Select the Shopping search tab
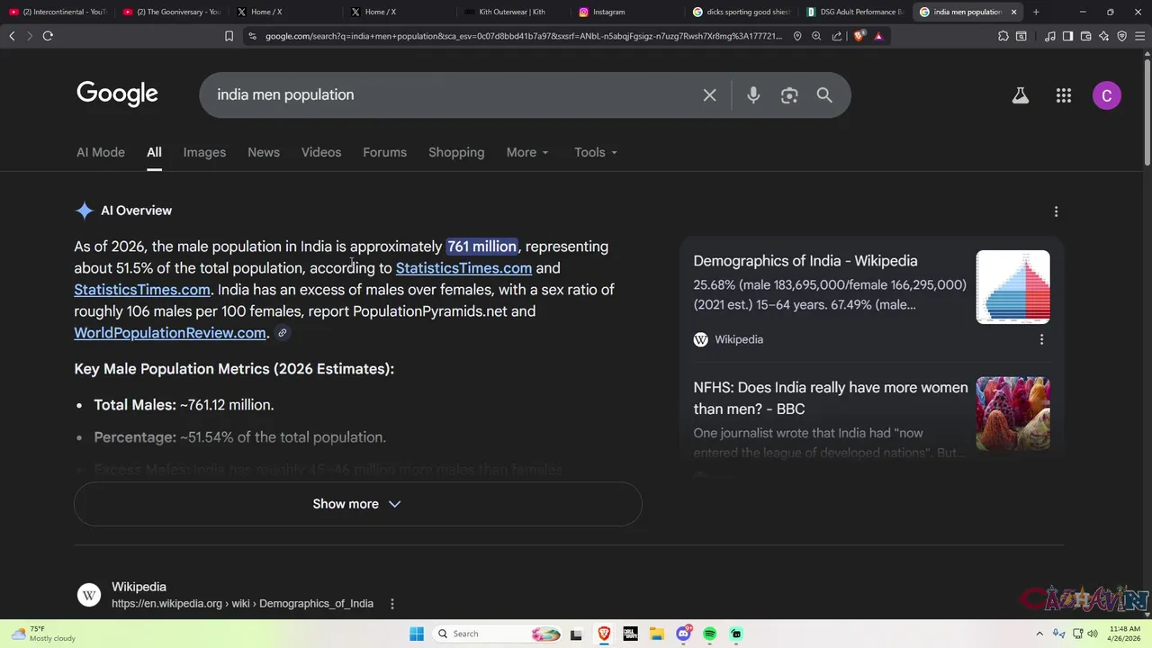Image resolution: width=1152 pixels, height=648 pixels. [x=456, y=152]
